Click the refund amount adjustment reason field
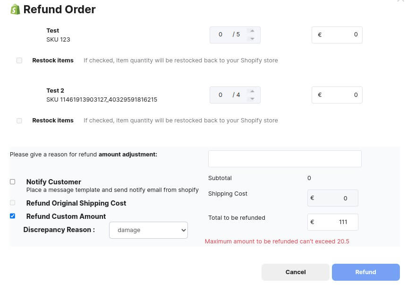Image resolution: width=407 pixels, height=285 pixels. (285, 159)
